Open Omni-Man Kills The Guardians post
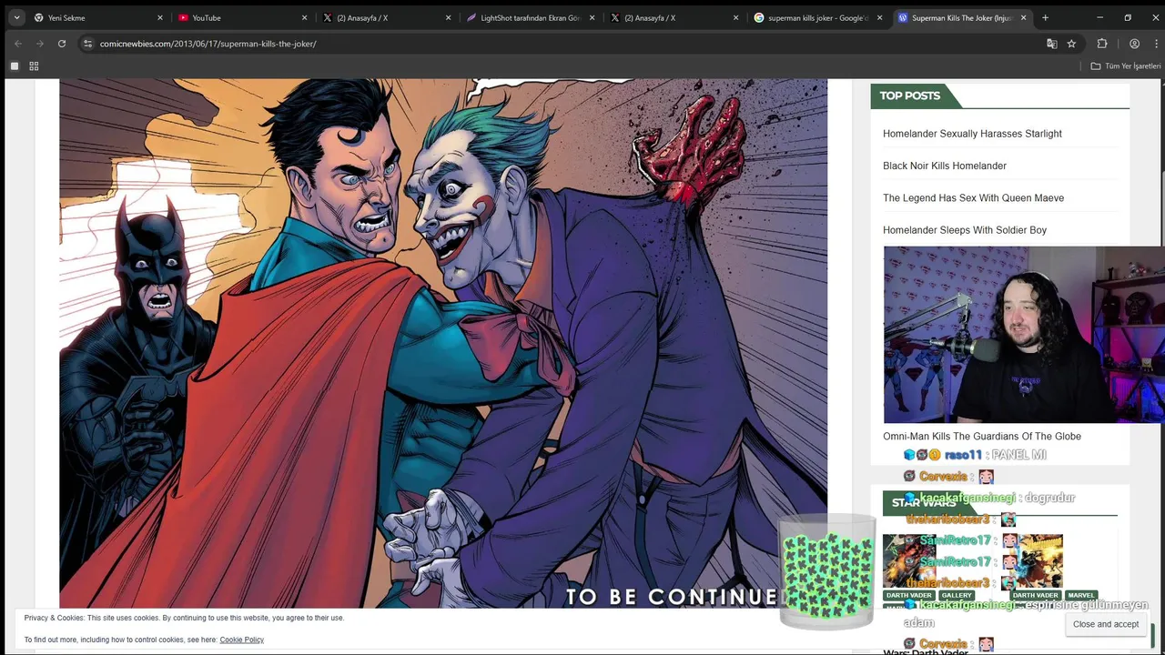This screenshot has height=655, width=1165. [982, 437]
